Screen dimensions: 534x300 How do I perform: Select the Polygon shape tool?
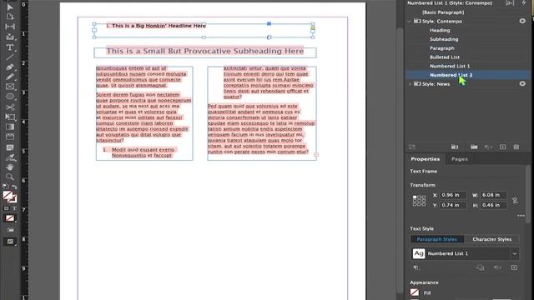click(x=10, y=97)
